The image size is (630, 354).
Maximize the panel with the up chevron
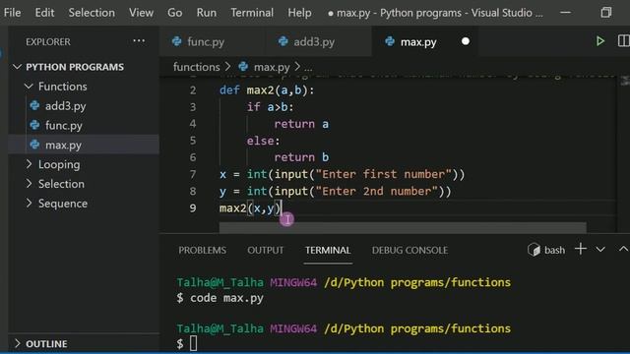pos(623,249)
